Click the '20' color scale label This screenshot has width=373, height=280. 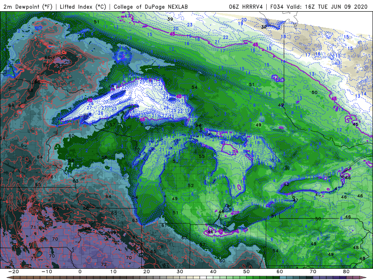[146, 272]
